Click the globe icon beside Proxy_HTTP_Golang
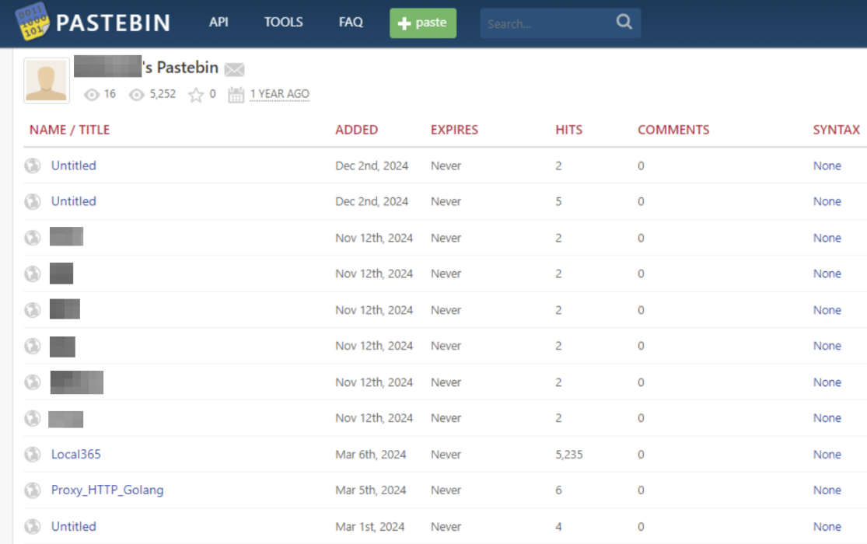 pyautogui.click(x=32, y=490)
